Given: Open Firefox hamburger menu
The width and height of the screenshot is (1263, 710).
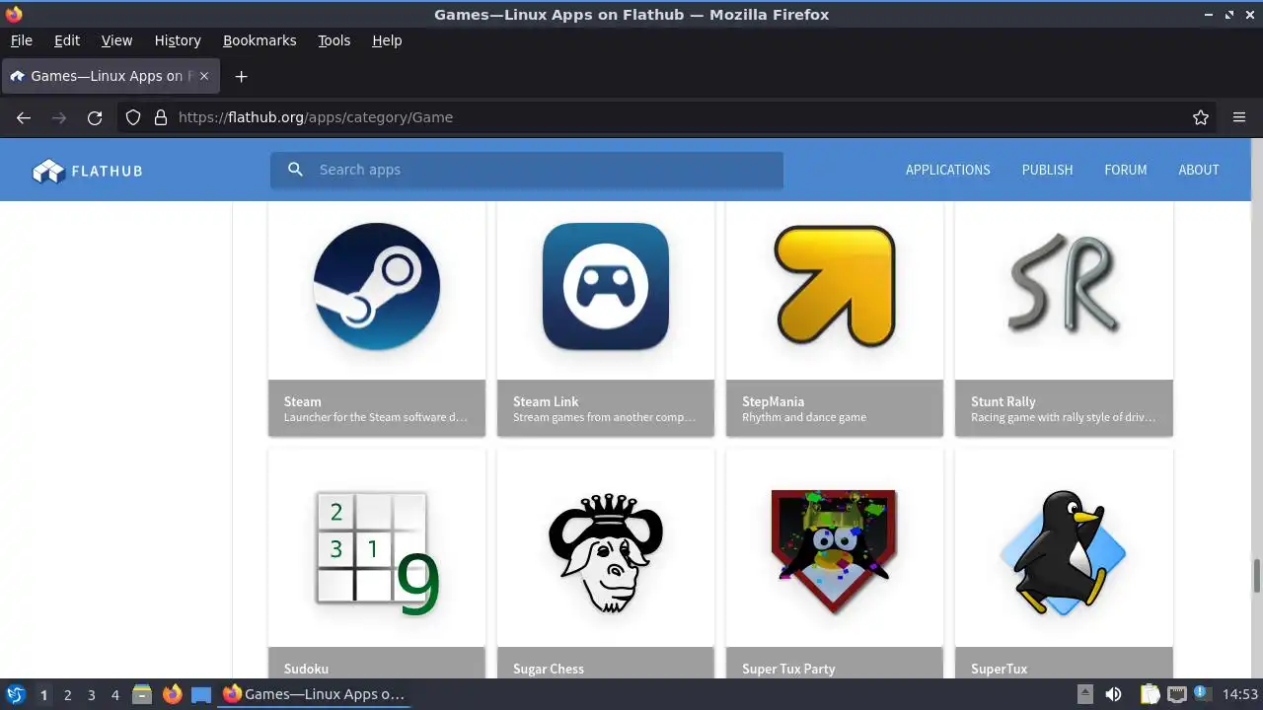Looking at the screenshot, I should (x=1239, y=117).
